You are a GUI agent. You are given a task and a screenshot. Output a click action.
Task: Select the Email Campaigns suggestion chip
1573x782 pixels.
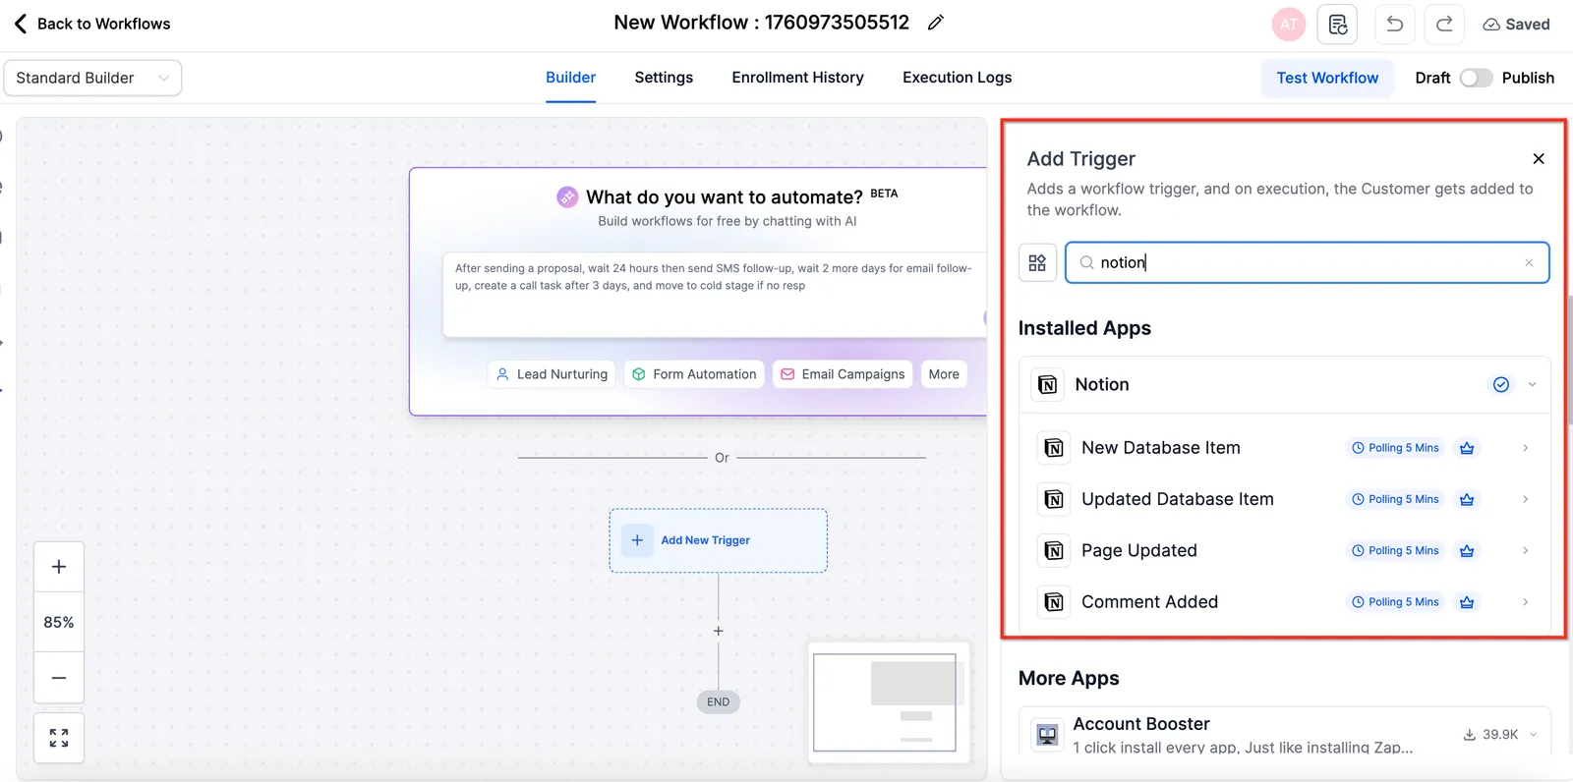[x=843, y=374]
